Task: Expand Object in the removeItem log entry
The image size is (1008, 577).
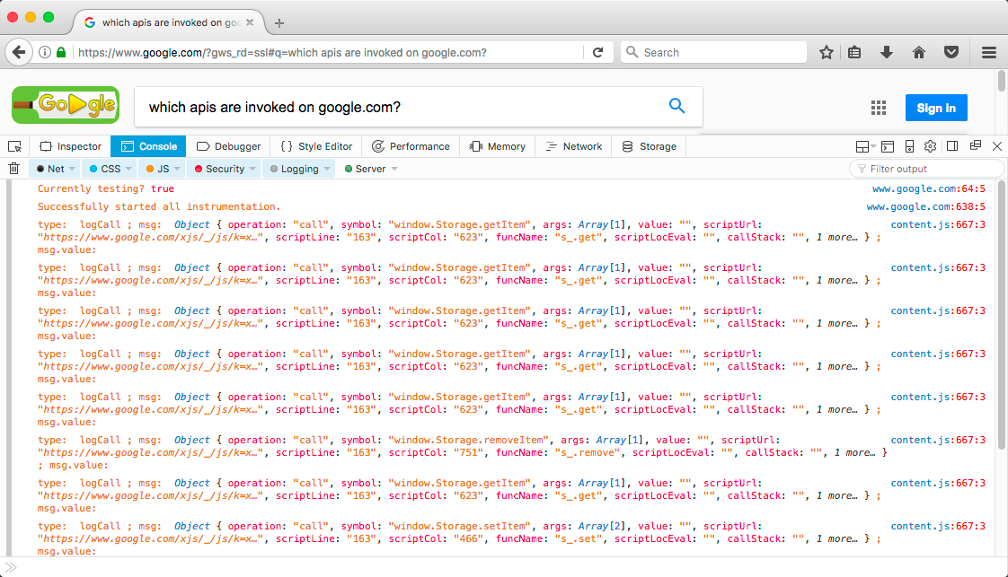Action: pos(191,440)
